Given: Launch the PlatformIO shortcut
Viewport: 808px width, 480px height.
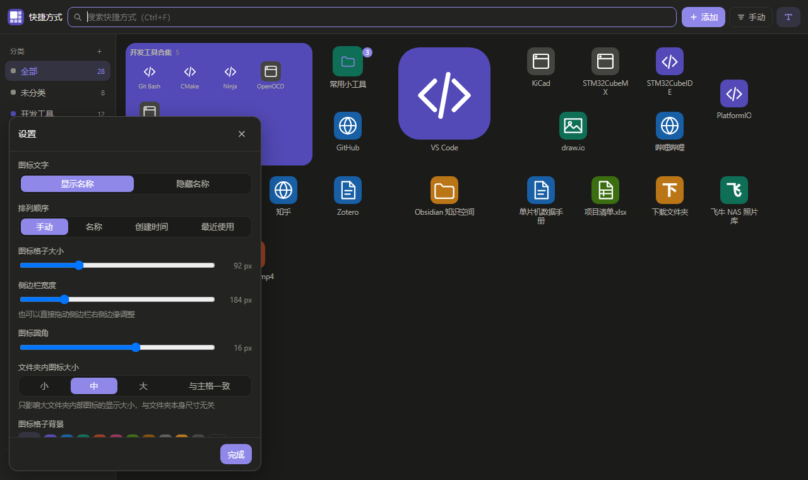Looking at the screenshot, I should pos(734,99).
